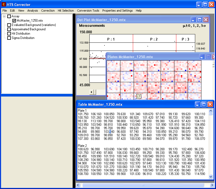This screenshot has height=189, width=216.
Task: Click Table window scroll up arrow
Action: click(x=211, y=111)
